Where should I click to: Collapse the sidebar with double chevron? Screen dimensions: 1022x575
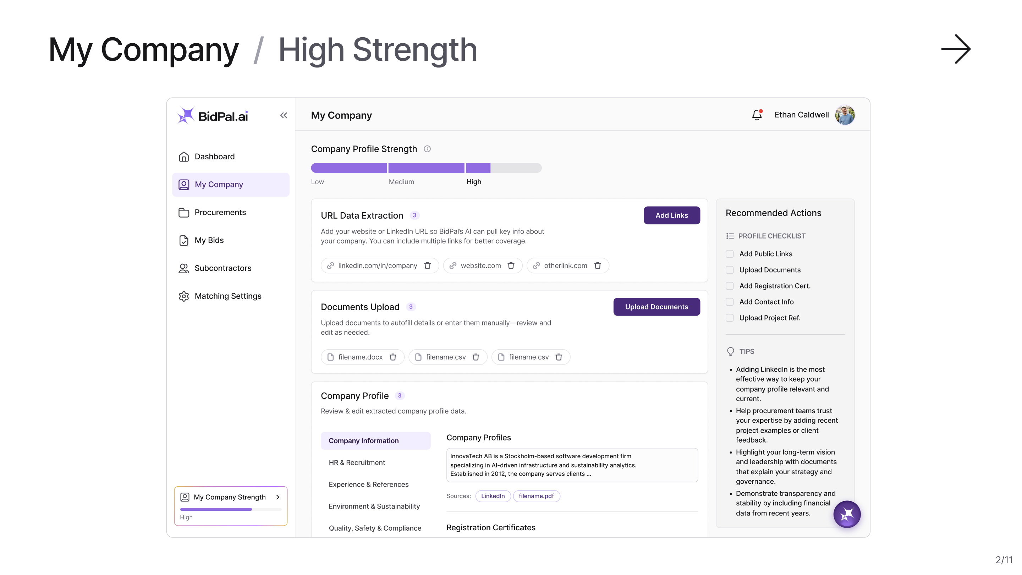[x=283, y=115]
